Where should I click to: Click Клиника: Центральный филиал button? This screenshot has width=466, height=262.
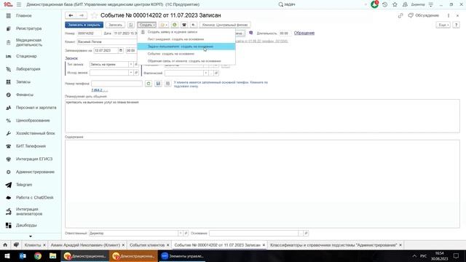[225, 25]
